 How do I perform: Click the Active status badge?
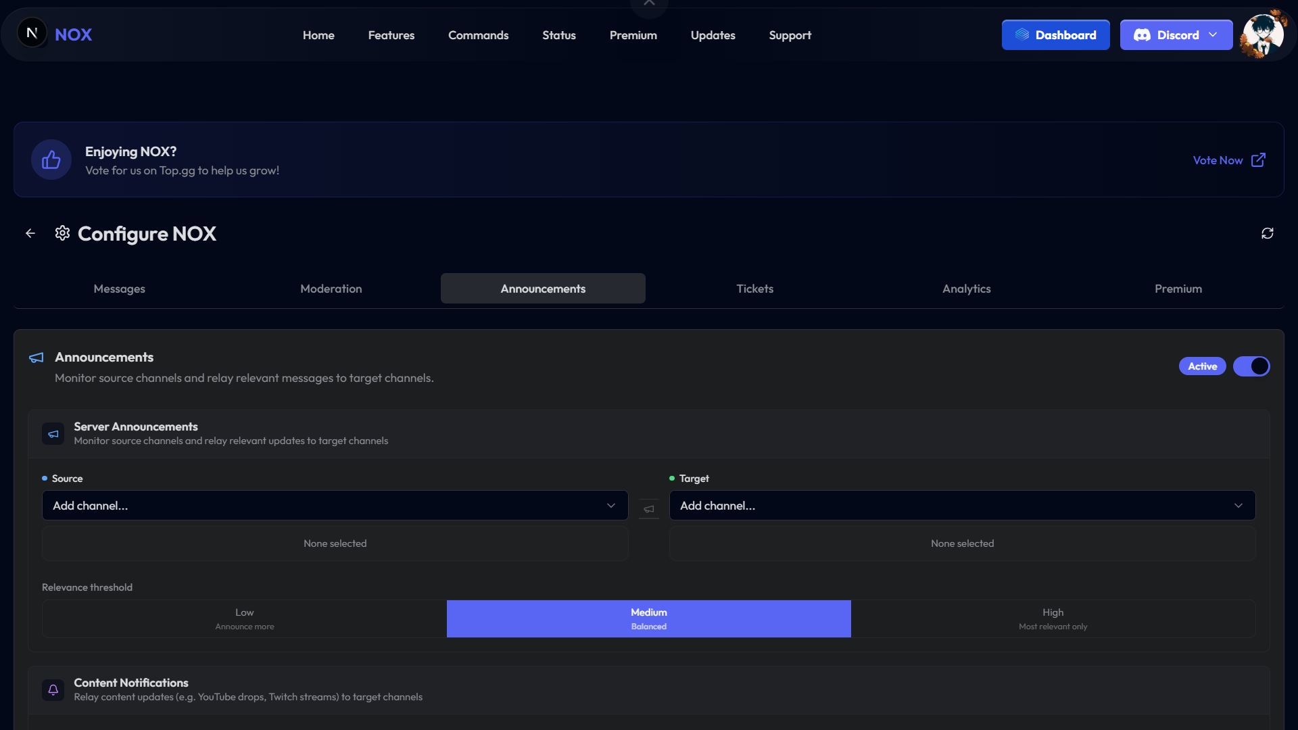tap(1203, 366)
